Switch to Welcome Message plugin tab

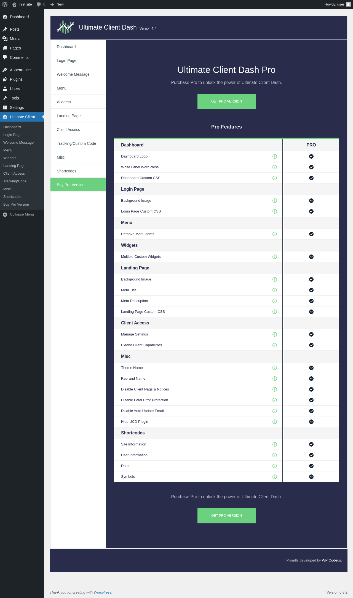click(78, 74)
